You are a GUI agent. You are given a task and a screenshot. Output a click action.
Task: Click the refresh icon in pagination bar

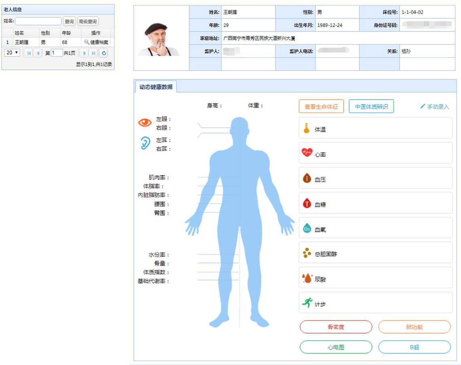(x=103, y=53)
